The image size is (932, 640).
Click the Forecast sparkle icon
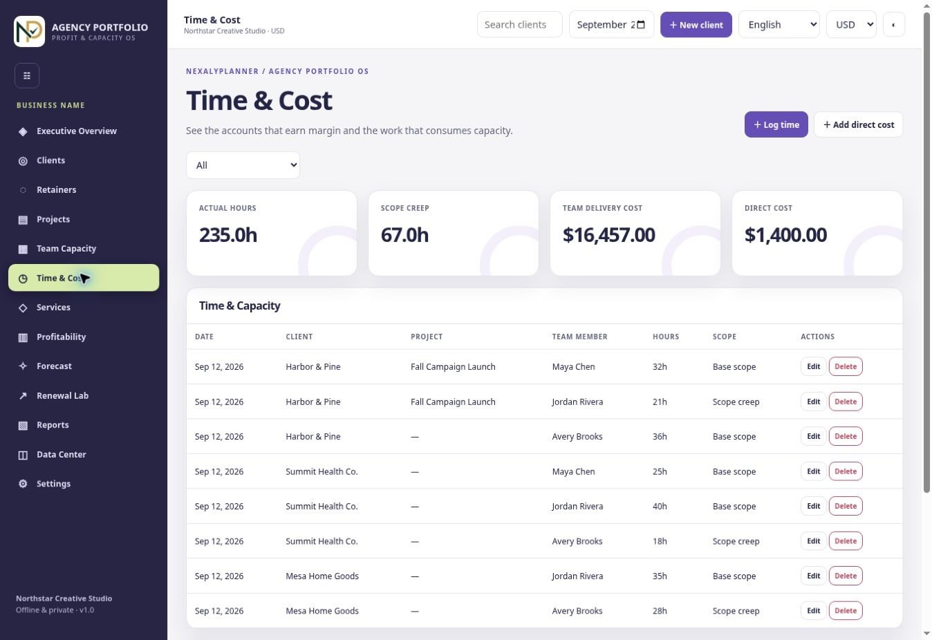click(x=23, y=366)
